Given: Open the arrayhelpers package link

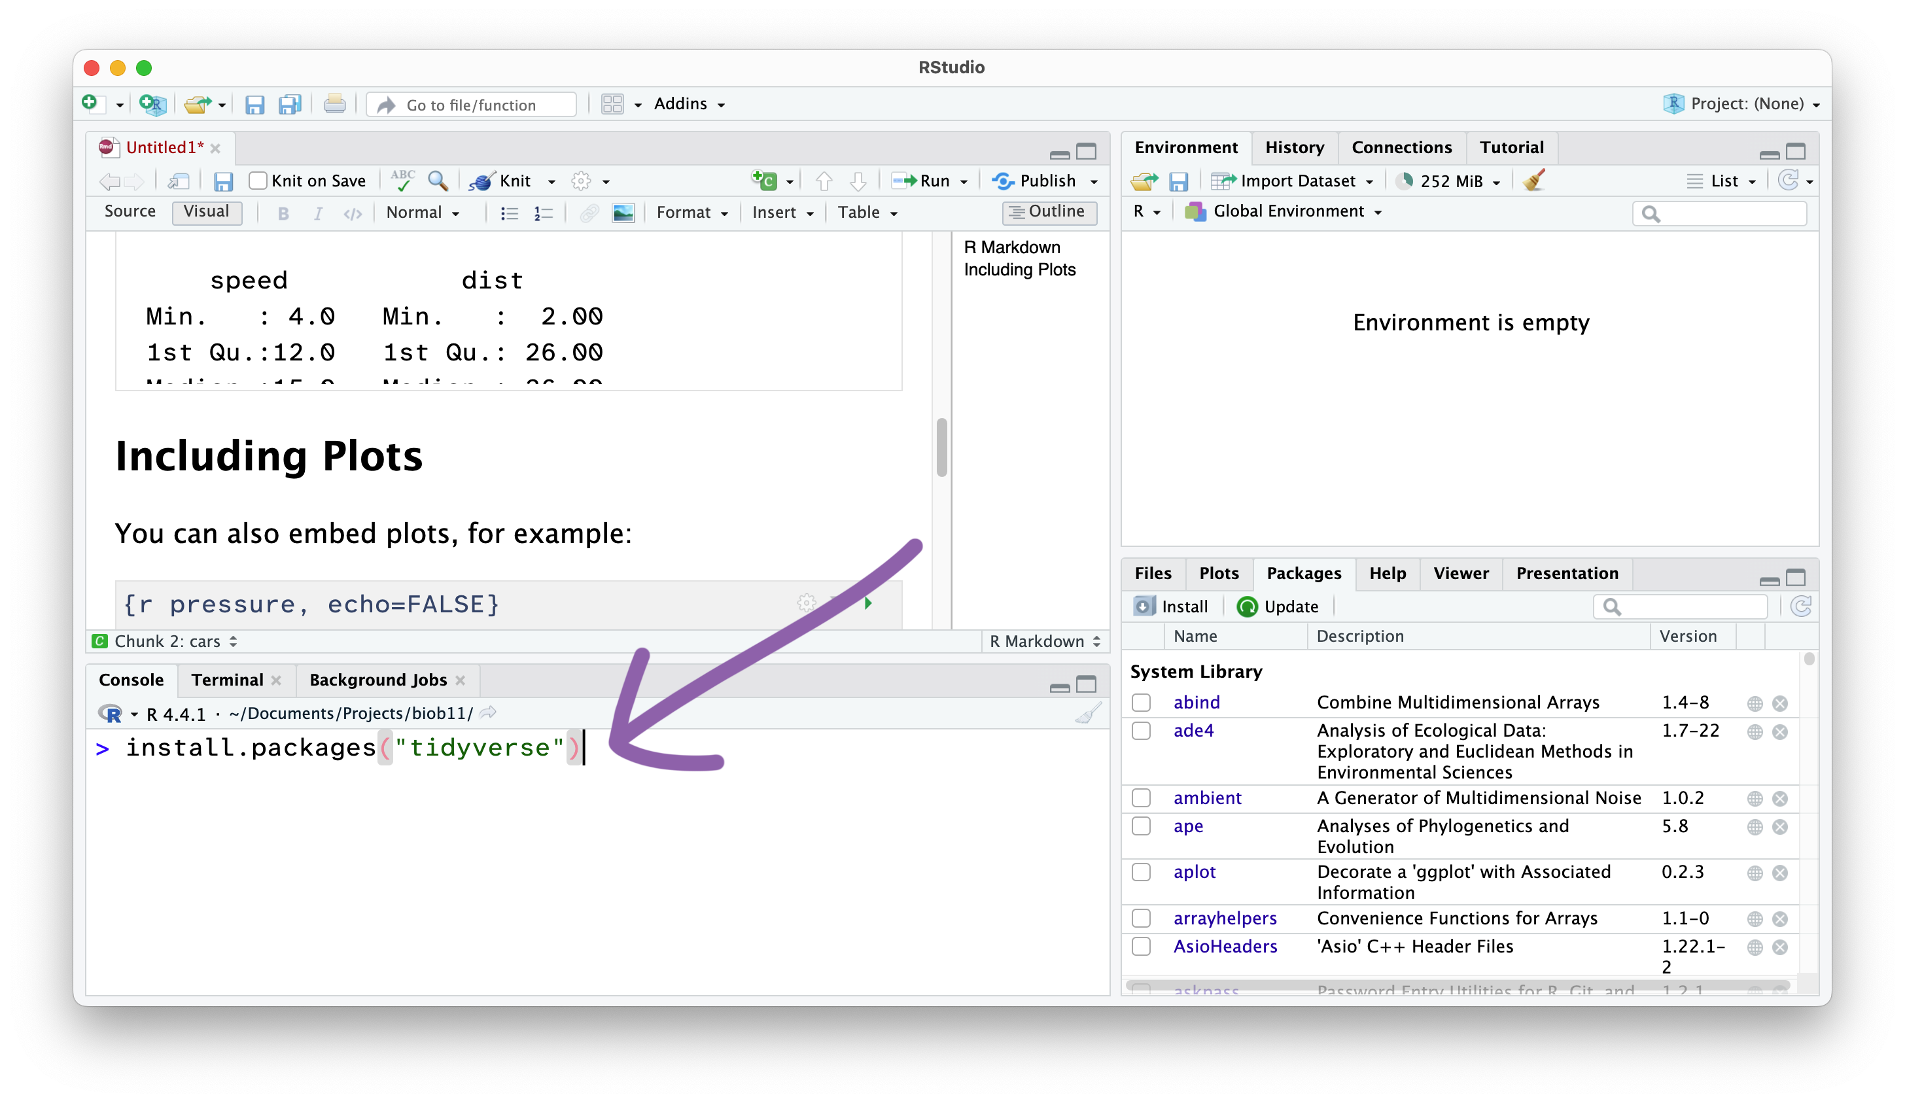Looking at the screenshot, I should coord(1225,918).
